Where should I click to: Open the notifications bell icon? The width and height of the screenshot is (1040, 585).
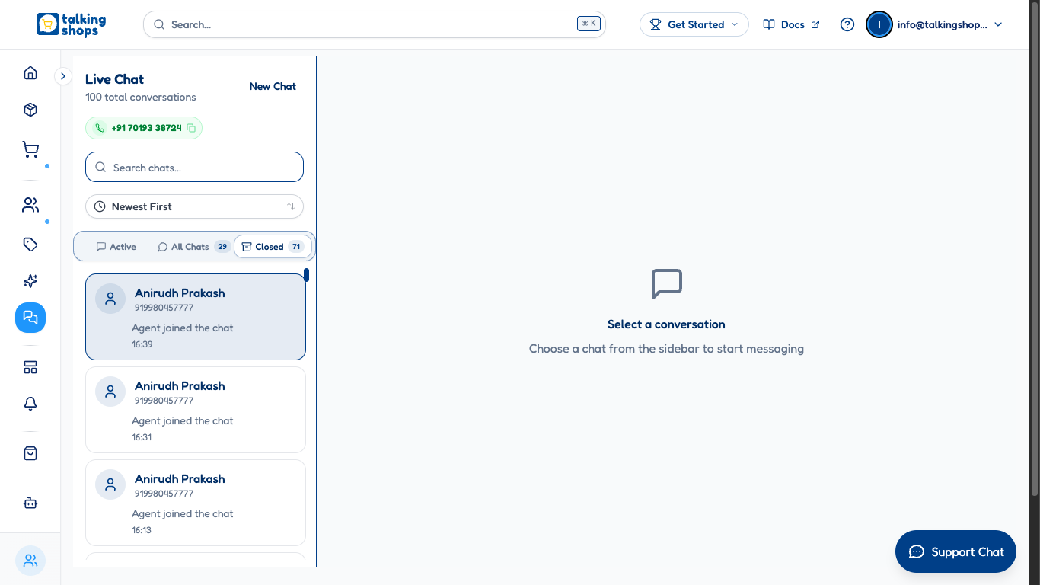30,404
